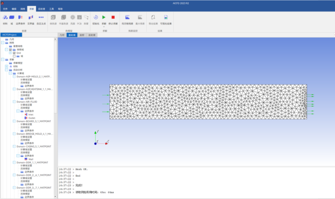Viewport: 335px width, 199px height.
Task: Open the 均方根残差 RMS residual monitor
Action: (x=127, y=17)
